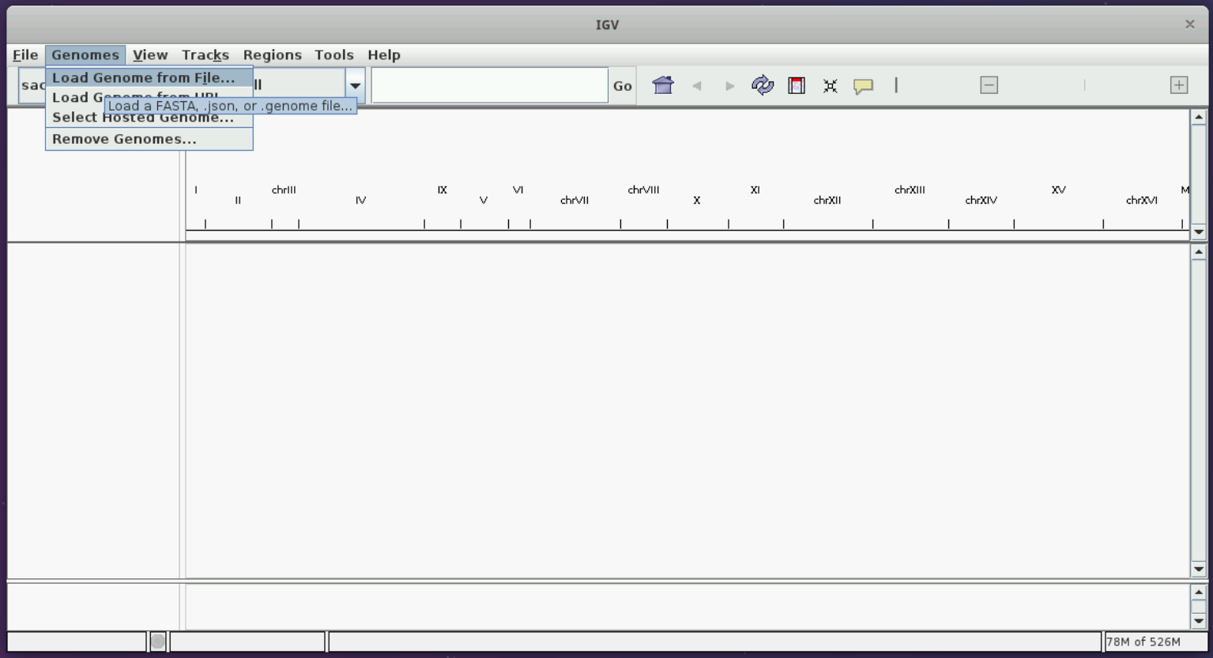Click the Forward navigation arrow
Viewport: 1213px width, 658px height.
(729, 85)
